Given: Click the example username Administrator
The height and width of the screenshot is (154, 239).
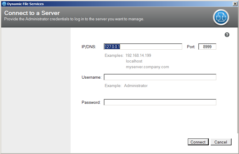Looking at the screenshot, I should pos(136,86).
